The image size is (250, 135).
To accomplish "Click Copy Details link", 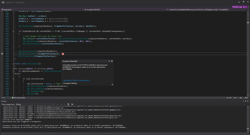I will (x=67, y=80).
